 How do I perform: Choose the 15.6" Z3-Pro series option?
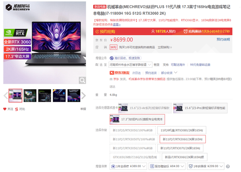click(200, 108)
